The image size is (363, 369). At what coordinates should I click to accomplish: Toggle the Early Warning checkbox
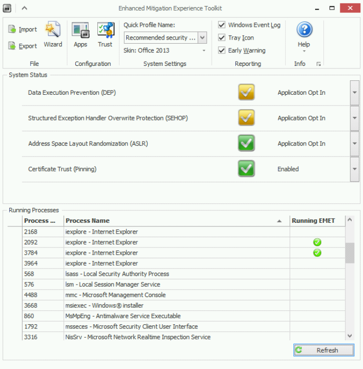tap(222, 50)
